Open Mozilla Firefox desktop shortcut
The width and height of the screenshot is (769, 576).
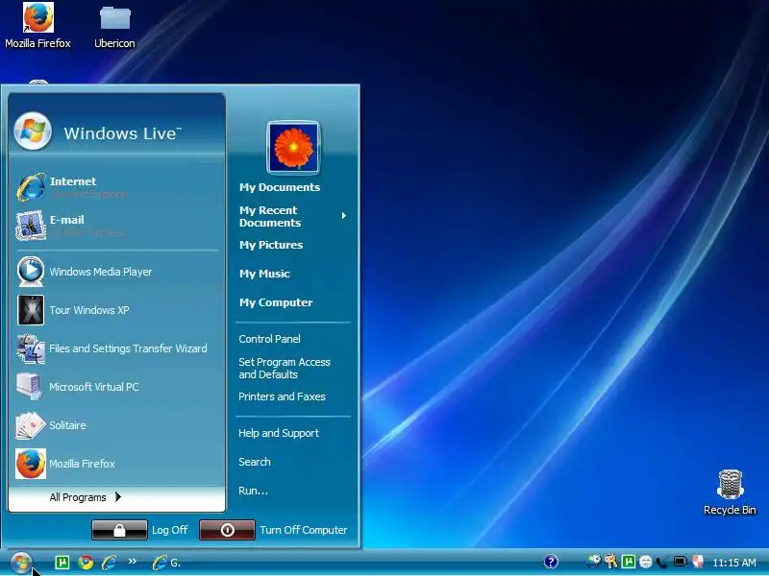click(37, 26)
